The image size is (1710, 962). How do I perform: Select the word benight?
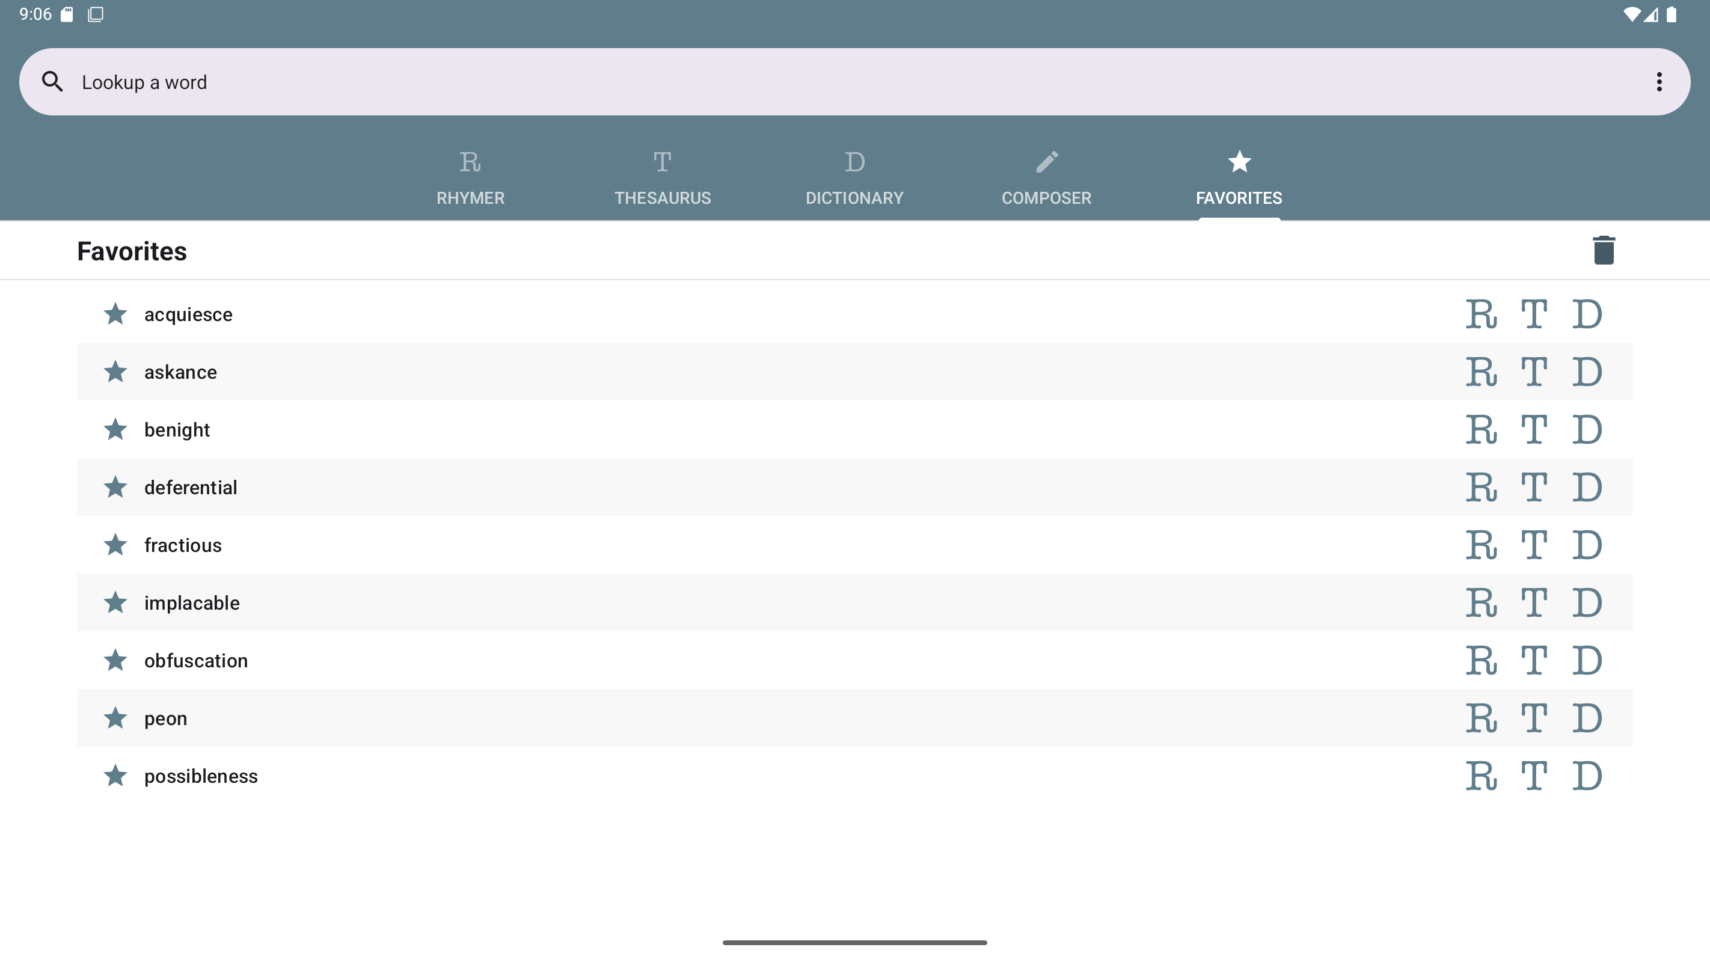pyautogui.click(x=177, y=429)
